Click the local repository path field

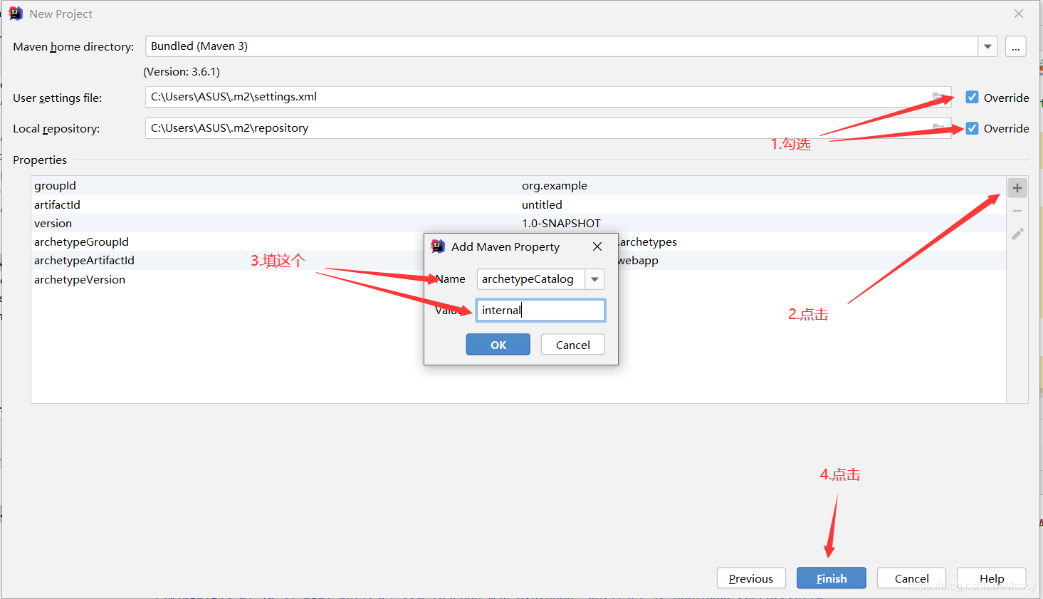548,128
